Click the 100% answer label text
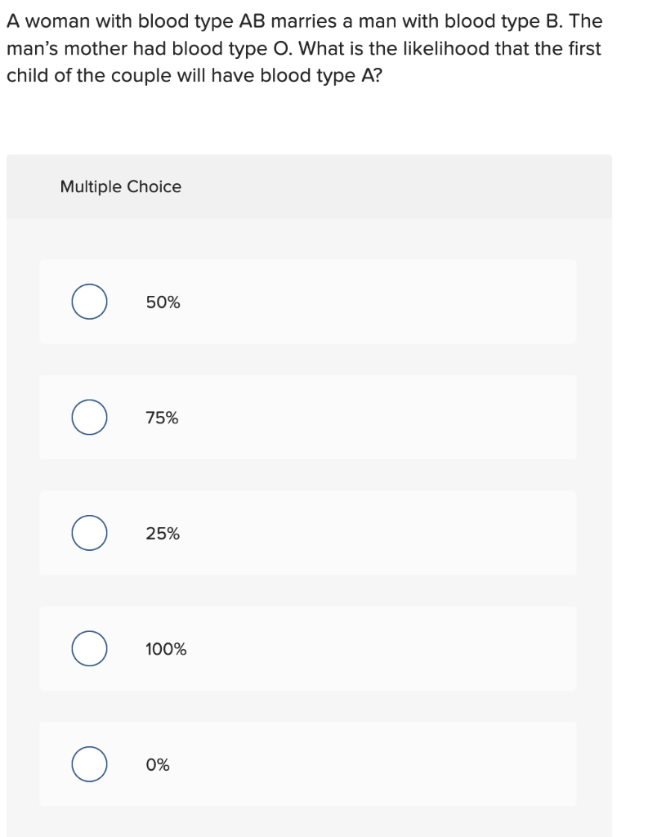The height and width of the screenshot is (837, 666). coord(166,650)
